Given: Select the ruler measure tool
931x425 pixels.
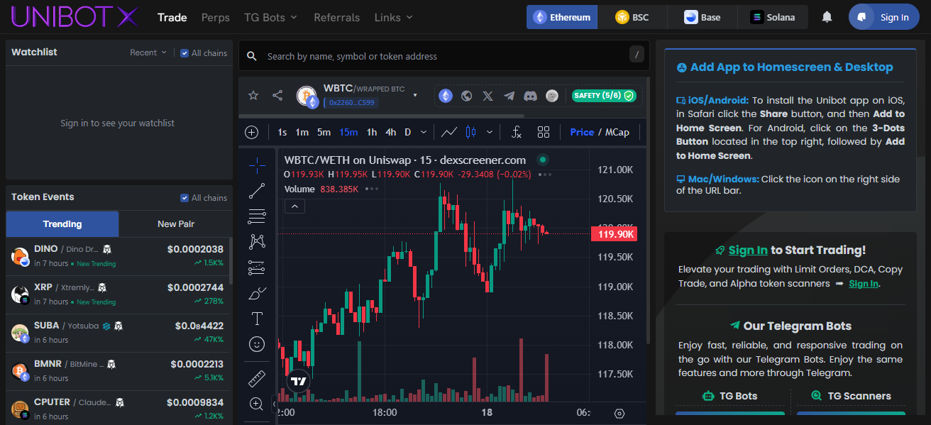Looking at the screenshot, I should (257, 378).
